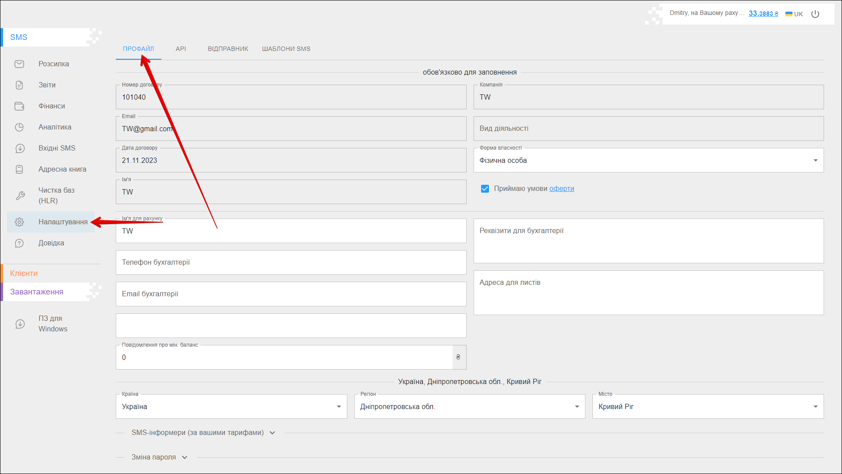Viewport: 842px width, 474px height.
Task: Click the wrench icon for Чистка баз
Action: pyautogui.click(x=20, y=196)
